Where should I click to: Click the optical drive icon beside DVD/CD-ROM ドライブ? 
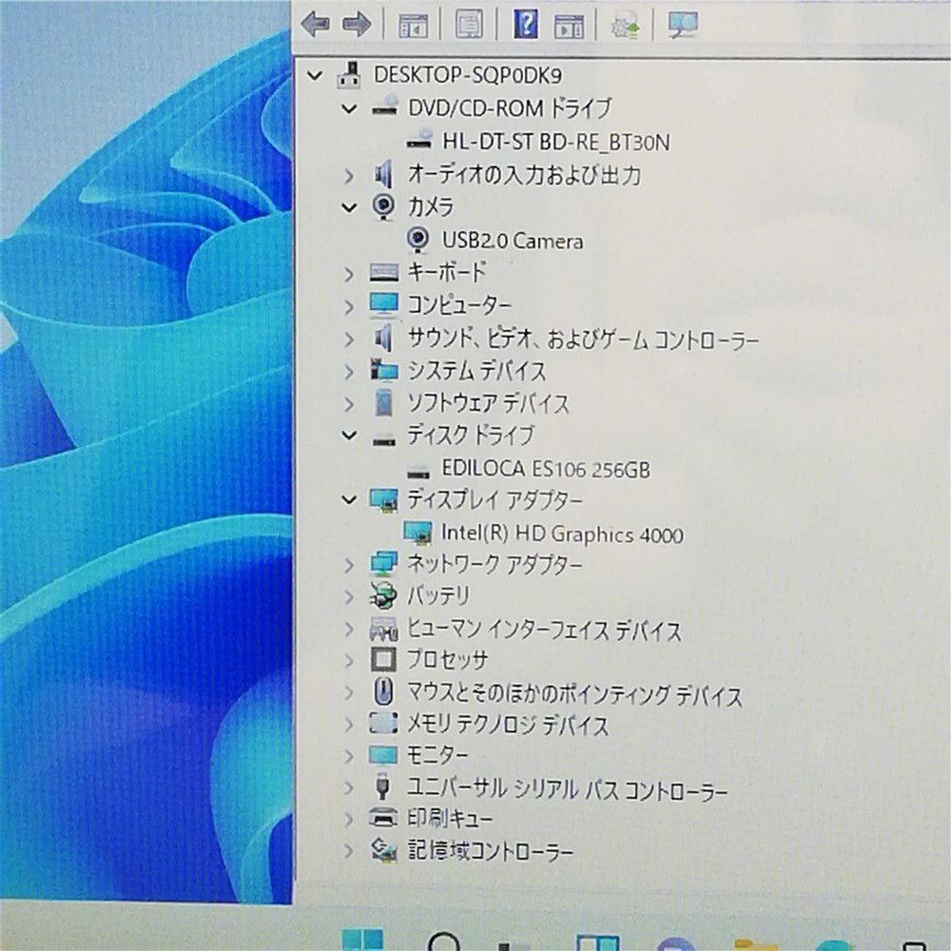pyautogui.click(x=384, y=107)
